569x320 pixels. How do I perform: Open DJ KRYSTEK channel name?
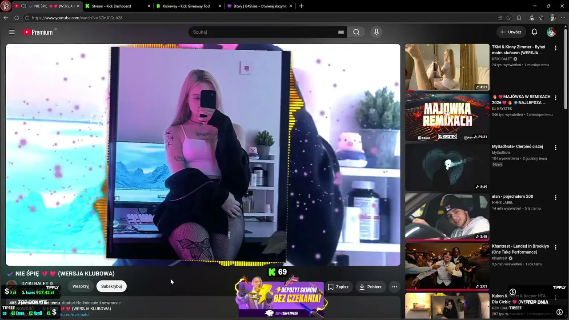pos(502,109)
